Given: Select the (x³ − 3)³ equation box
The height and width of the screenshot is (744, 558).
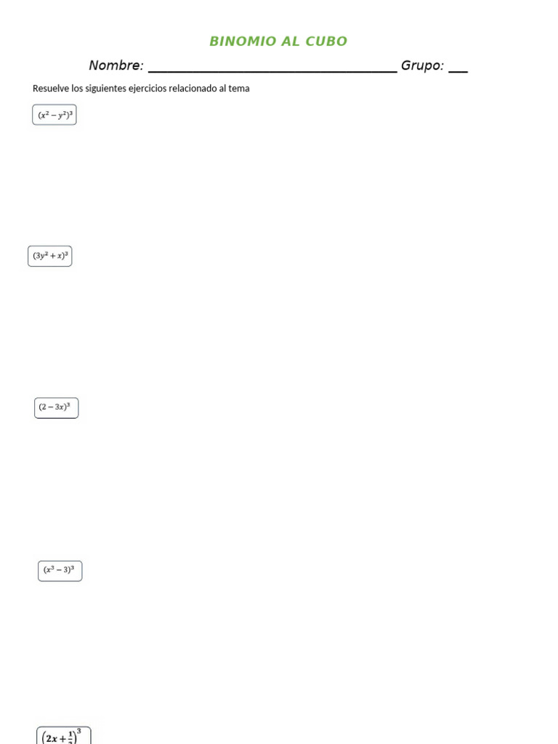Looking at the screenshot, I should point(60,571).
